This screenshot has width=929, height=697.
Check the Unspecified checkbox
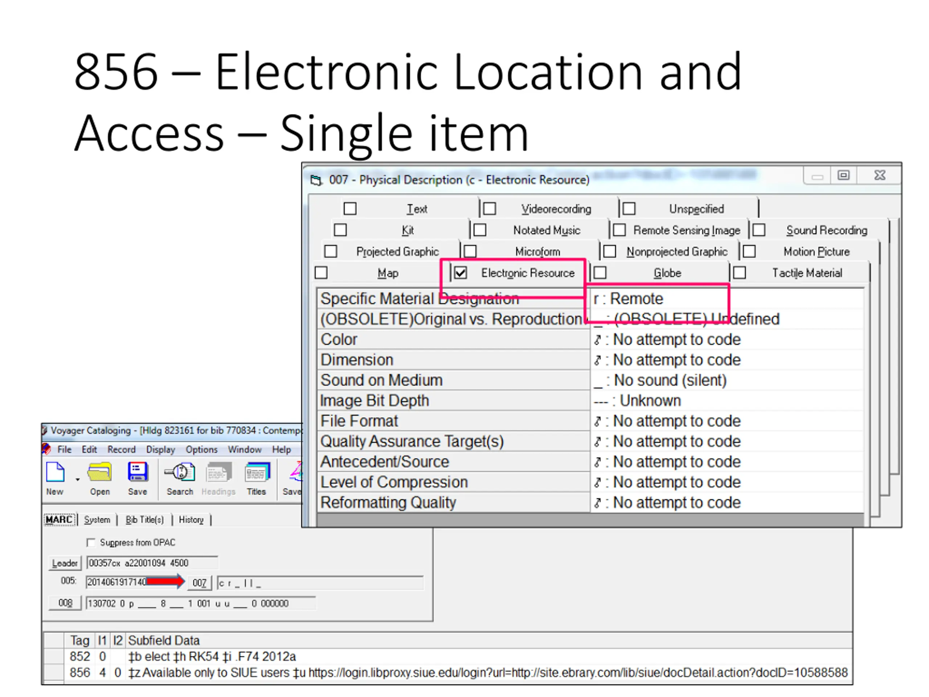[x=629, y=209]
